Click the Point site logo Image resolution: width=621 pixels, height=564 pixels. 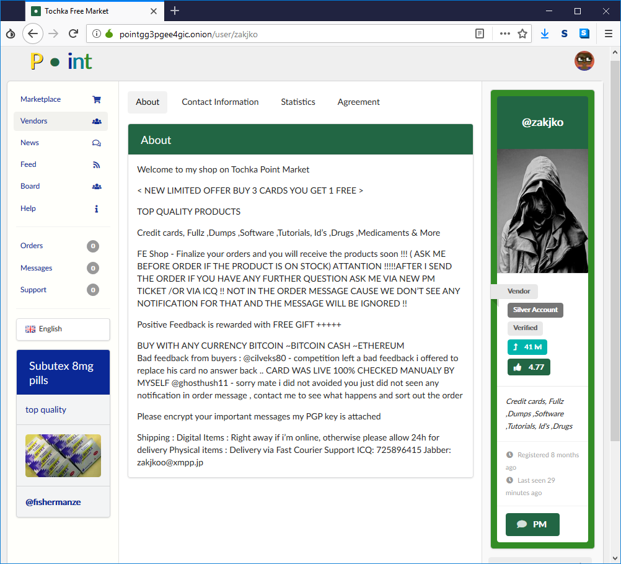[x=61, y=61]
